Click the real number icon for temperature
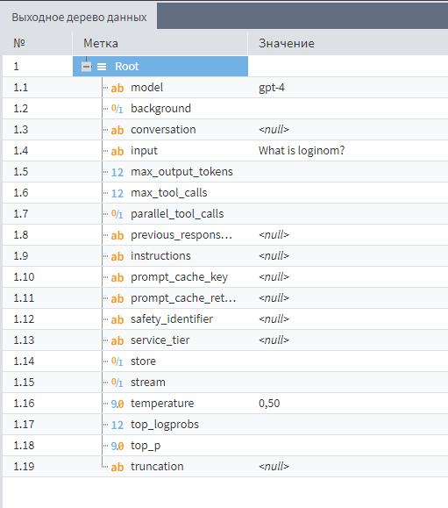 click(x=117, y=404)
